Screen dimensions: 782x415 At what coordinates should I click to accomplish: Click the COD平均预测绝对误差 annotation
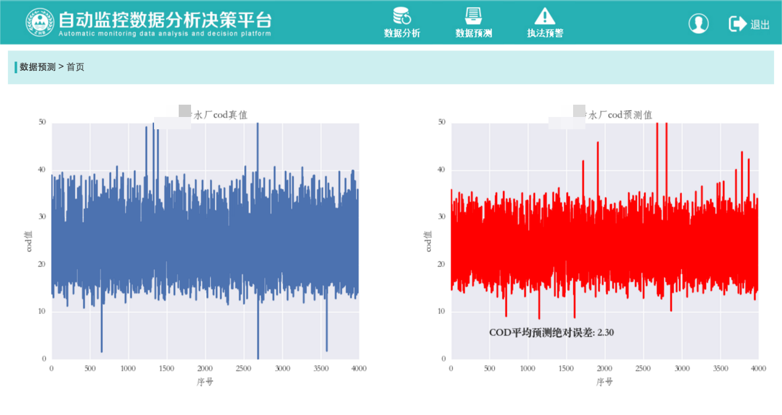click(x=552, y=332)
